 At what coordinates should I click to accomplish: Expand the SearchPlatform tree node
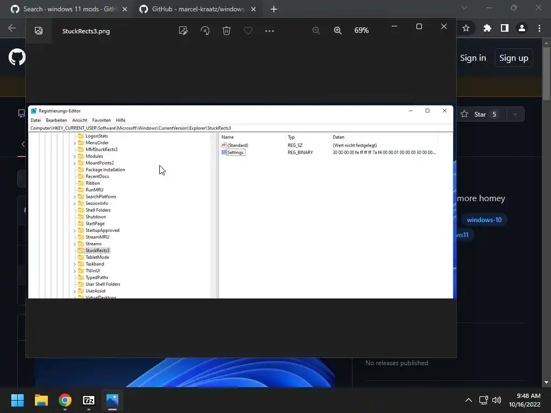[x=74, y=197]
